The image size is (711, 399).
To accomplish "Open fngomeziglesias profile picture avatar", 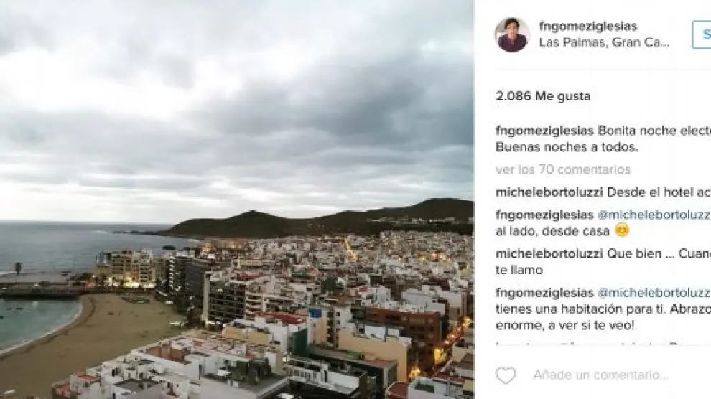I will (512, 35).
